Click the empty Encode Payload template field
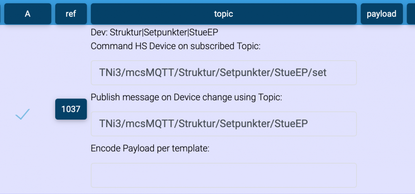This screenshot has height=194, width=415. pos(224,175)
